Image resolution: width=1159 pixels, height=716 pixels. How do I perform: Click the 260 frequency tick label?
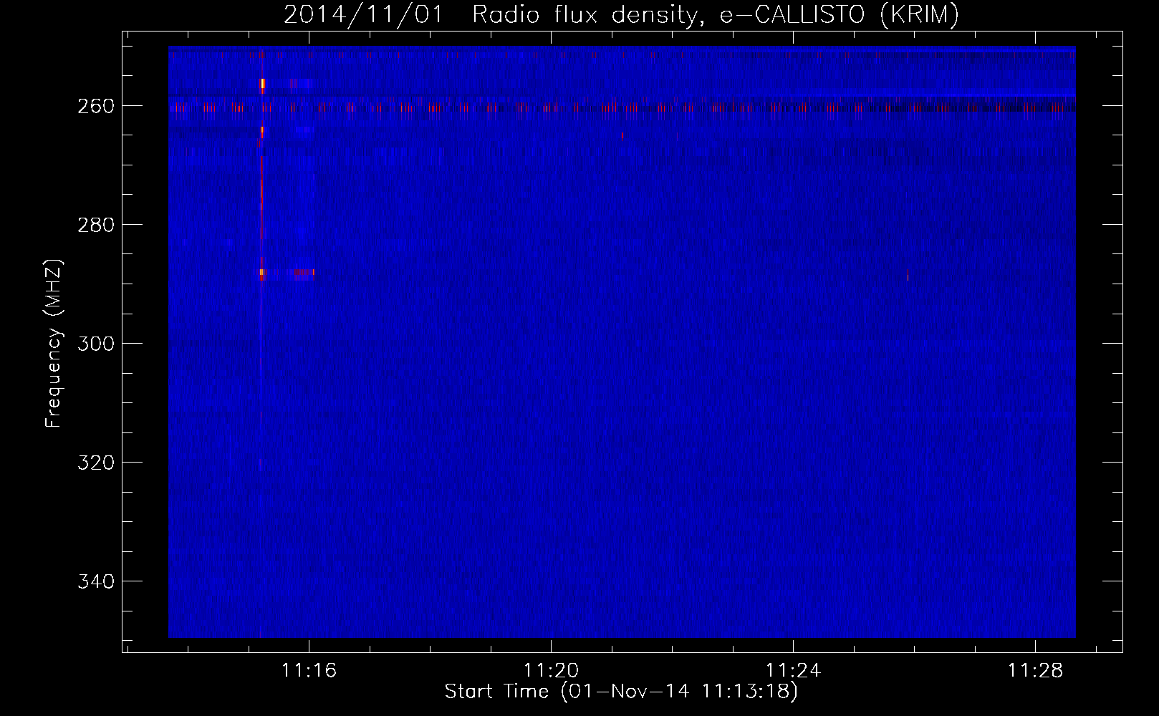coord(96,106)
